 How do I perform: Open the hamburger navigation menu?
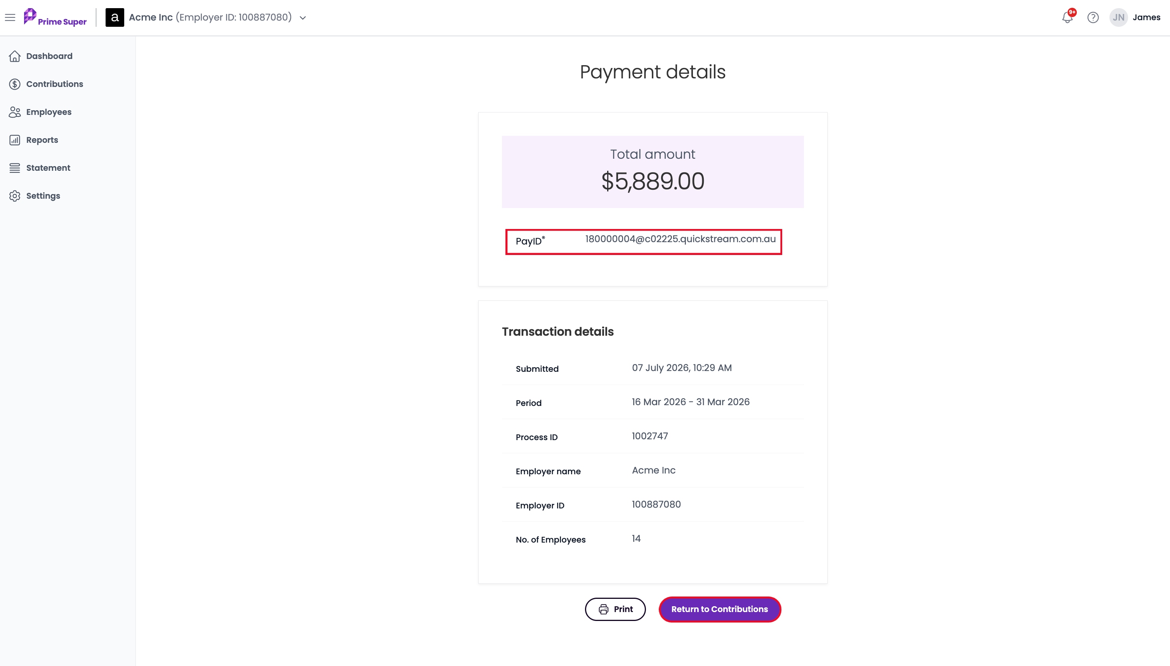[x=10, y=17]
